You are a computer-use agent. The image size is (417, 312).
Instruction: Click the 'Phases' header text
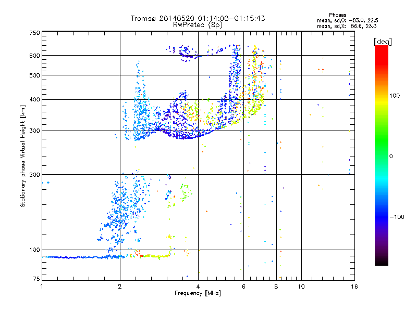337,15
